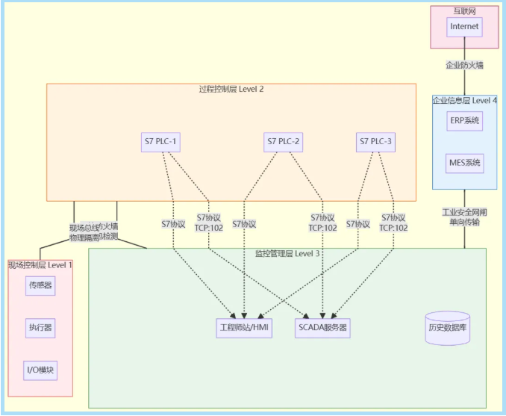
Task: Click the 工业安全网闸 单向传输 label
Action: [x=464, y=217]
